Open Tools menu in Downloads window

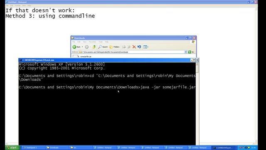101,42
